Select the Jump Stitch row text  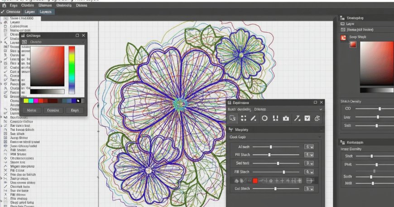(x=19, y=138)
